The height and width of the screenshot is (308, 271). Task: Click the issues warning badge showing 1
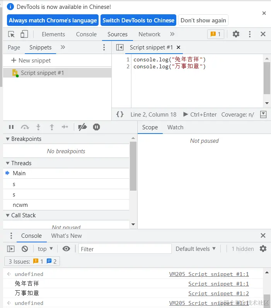215,34
